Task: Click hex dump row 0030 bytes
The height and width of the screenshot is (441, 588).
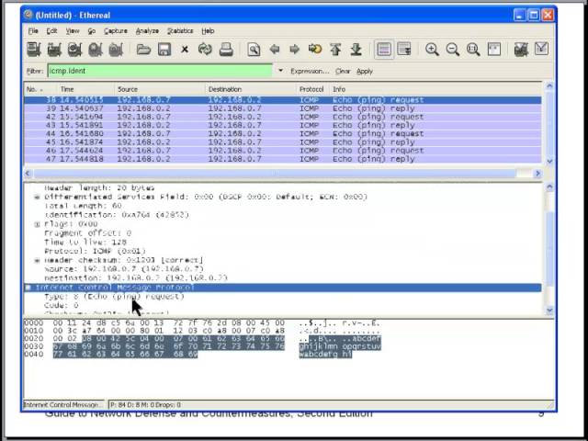Action: point(169,346)
